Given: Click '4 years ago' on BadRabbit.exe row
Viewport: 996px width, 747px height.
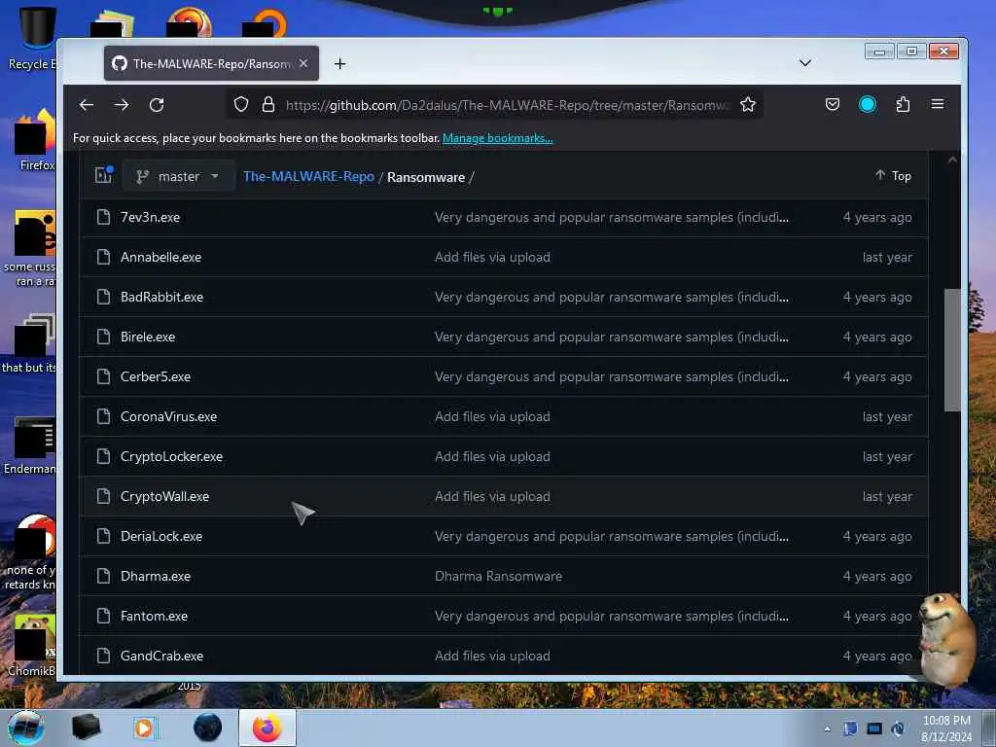Looking at the screenshot, I should (x=877, y=298).
